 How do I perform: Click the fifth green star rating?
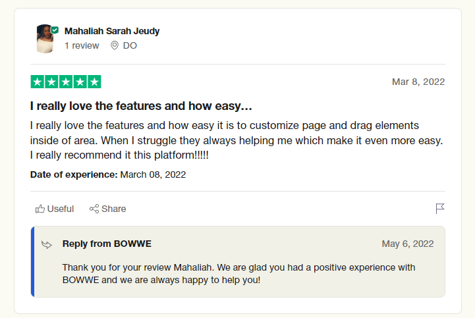click(94, 82)
